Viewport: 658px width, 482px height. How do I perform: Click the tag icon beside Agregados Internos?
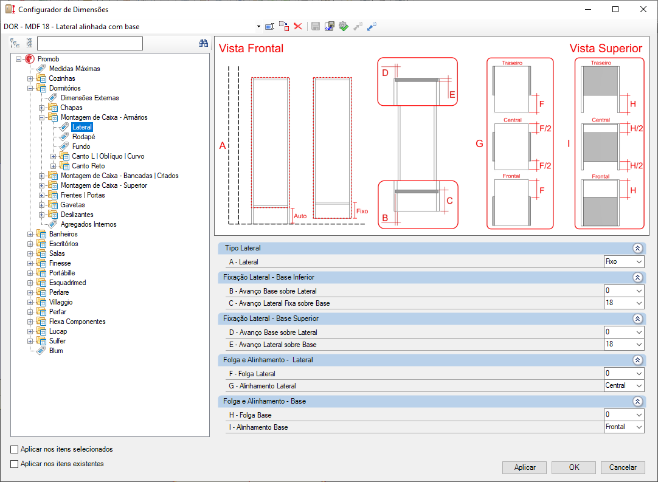(x=53, y=224)
